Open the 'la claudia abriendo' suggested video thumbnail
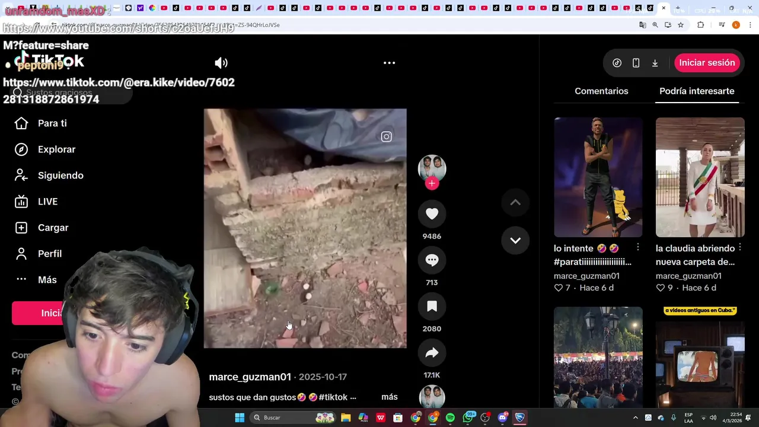 tap(700, 177)
